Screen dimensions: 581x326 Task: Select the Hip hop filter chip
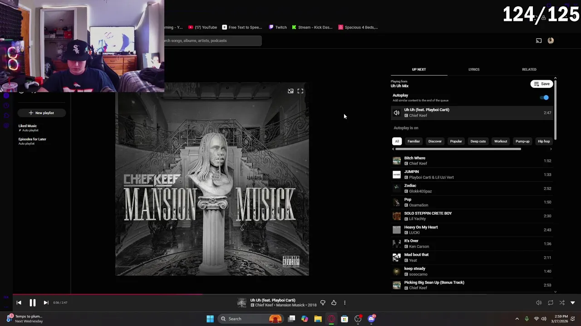click(544, 141)
